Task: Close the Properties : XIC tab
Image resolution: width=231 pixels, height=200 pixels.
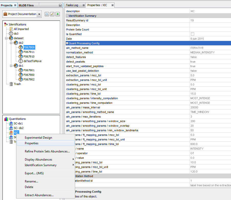Action: click(x=112, y=5)
